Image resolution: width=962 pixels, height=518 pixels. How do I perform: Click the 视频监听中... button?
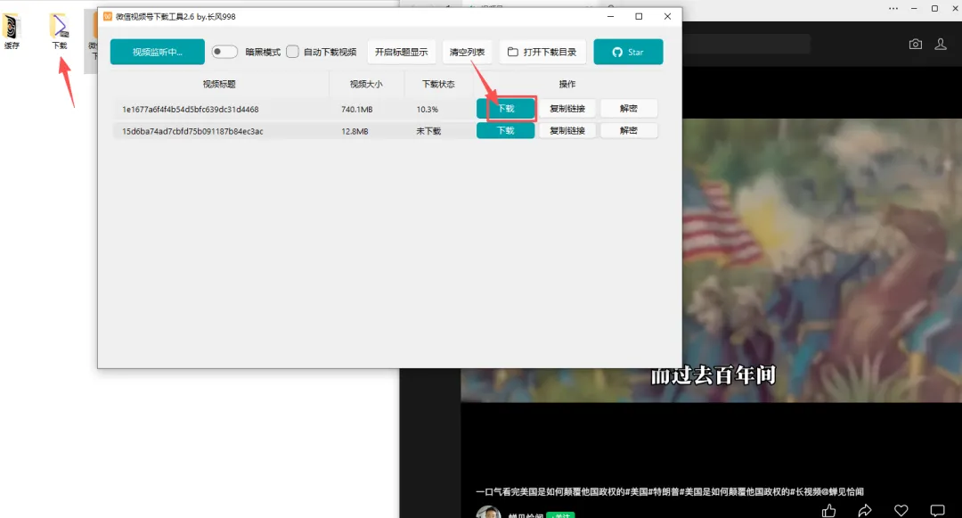[157, 53]
